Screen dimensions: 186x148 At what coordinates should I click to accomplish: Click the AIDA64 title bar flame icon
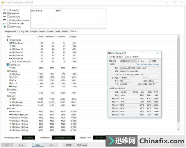(x=3, y=2)
